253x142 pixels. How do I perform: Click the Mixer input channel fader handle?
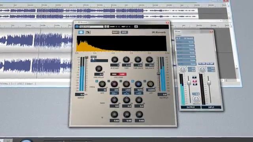click(209, 82)
